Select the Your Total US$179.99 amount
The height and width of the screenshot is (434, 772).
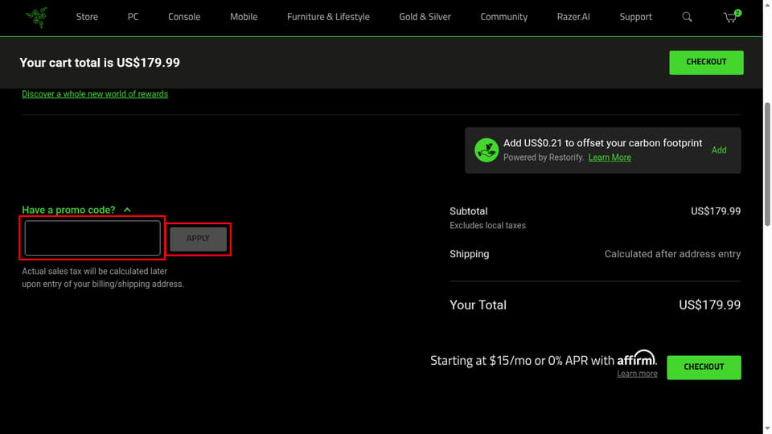(x=709, y=305)
